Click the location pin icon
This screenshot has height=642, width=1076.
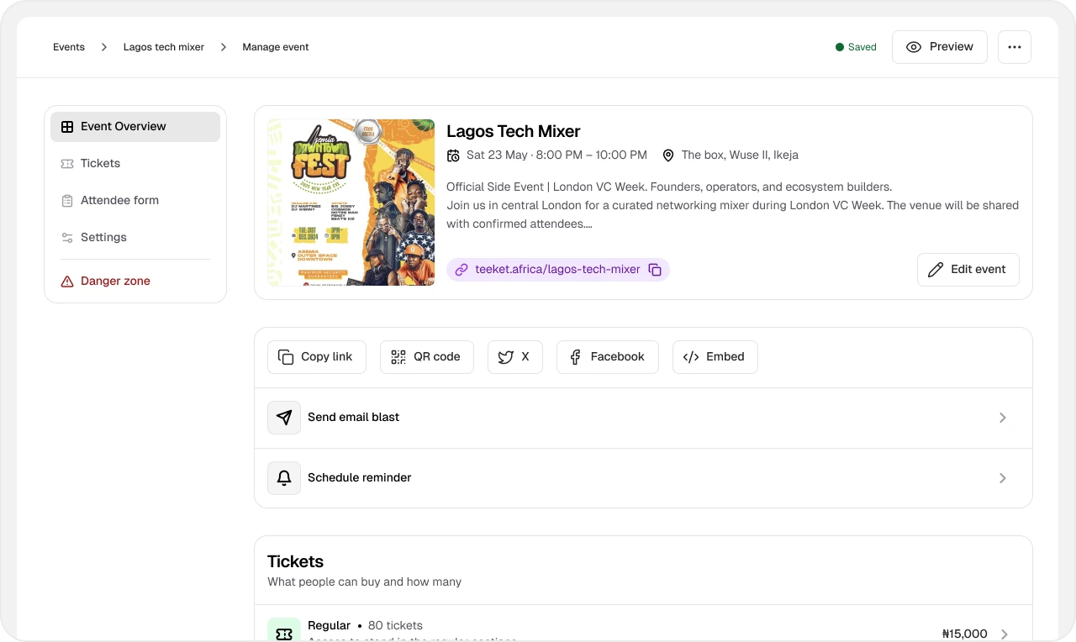668,155
